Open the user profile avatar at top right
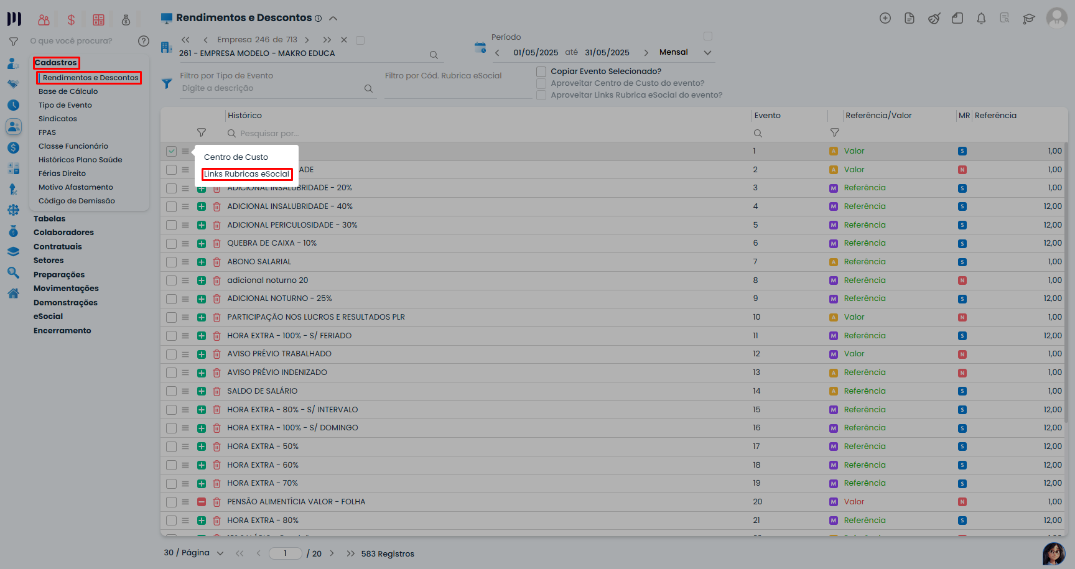This screenshot has width=1075, height=569. point(1057,18)
